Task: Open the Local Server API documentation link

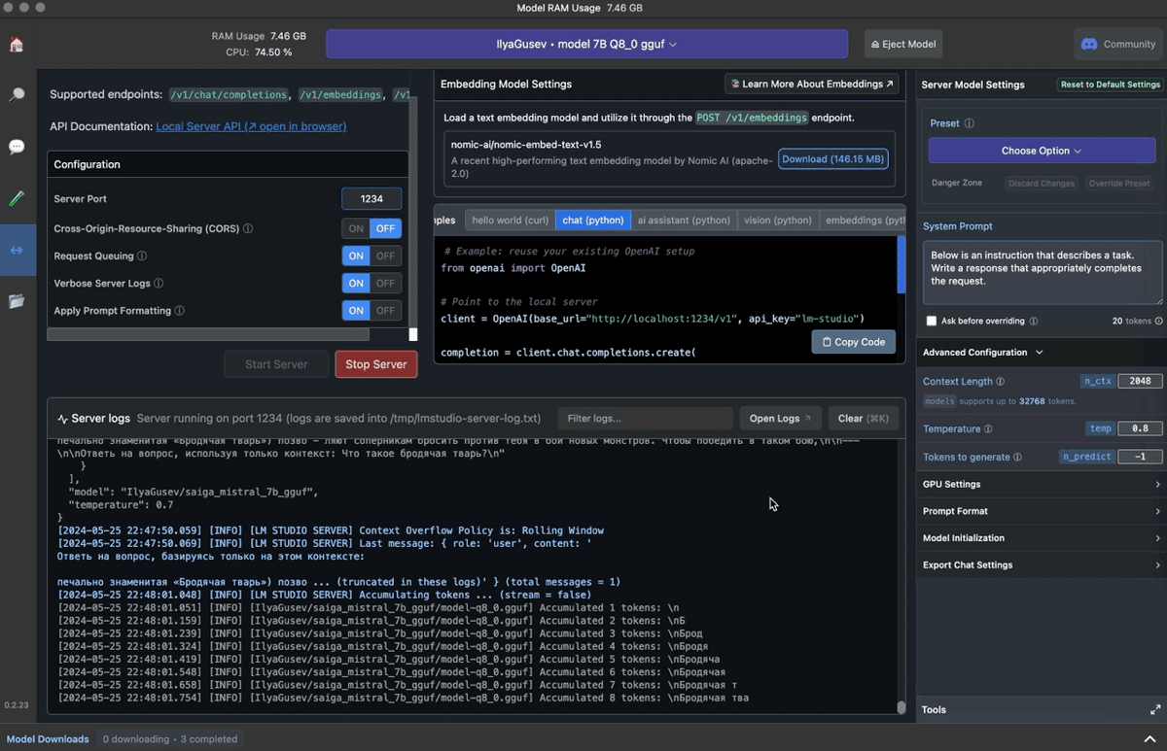Action: (x=251, y=126)
